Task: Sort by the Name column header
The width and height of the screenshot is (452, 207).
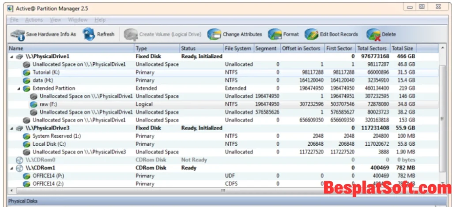Action: (x=71, y=49)
